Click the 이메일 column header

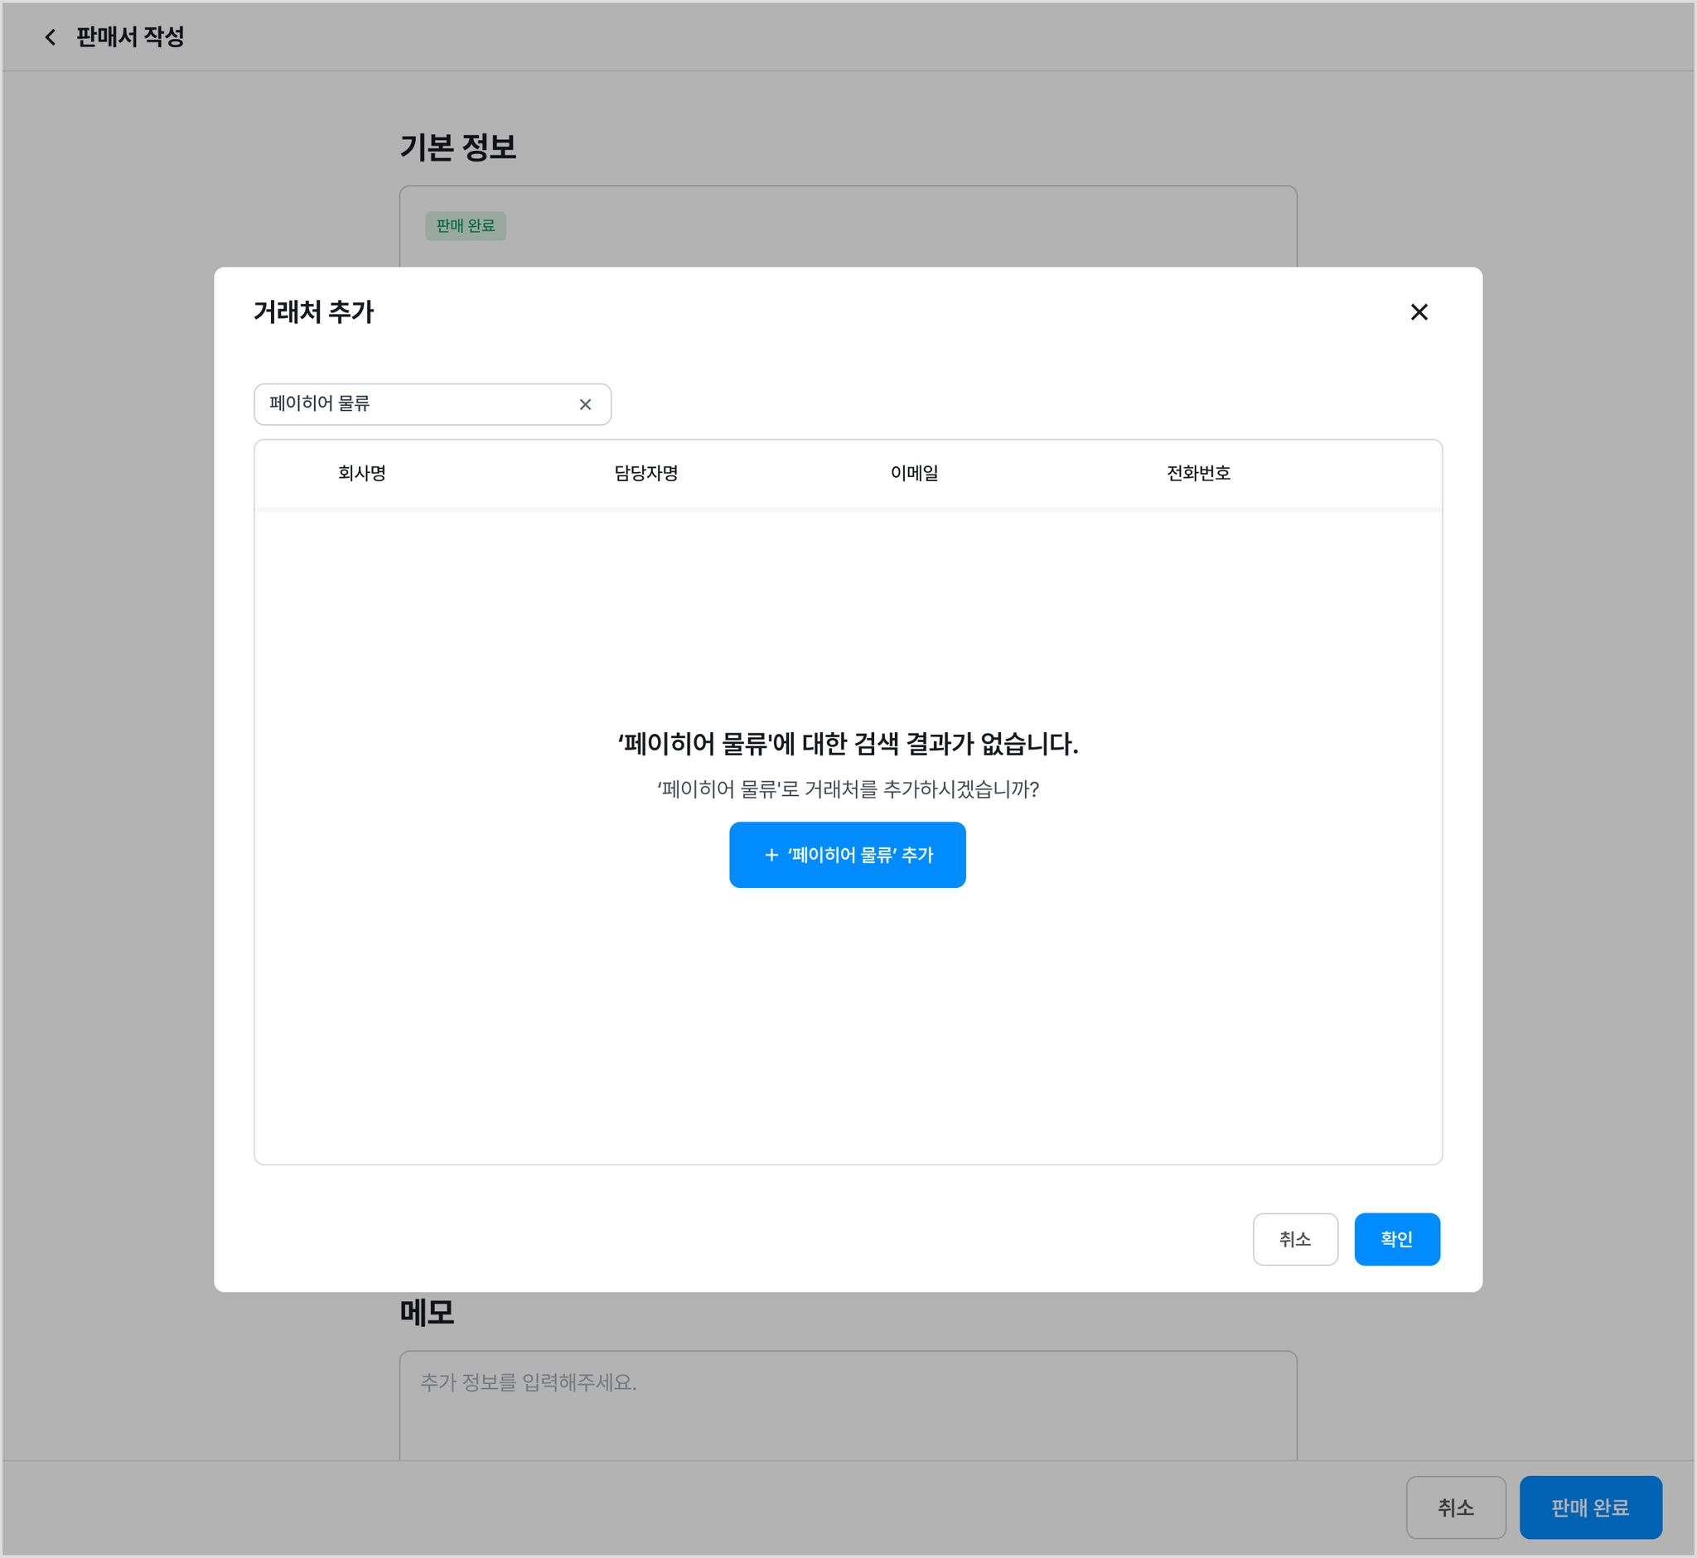914,473
